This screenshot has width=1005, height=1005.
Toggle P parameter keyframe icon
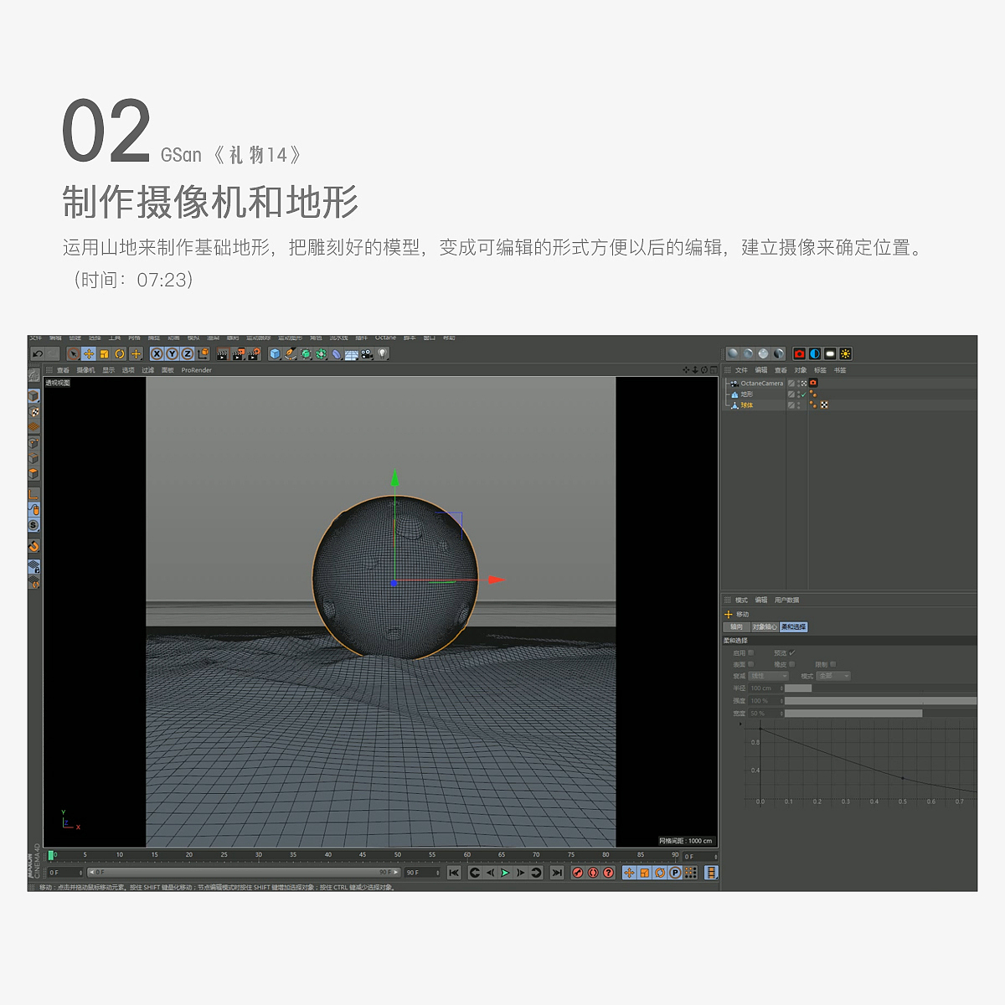(675, 873)
